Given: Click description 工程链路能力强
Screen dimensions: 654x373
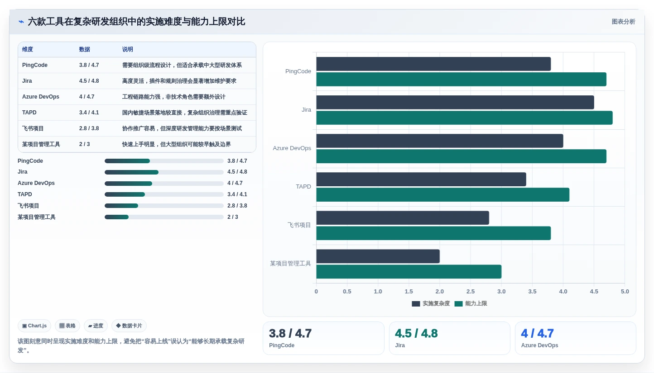Looking at the screenshot, I should coord(174,97).
